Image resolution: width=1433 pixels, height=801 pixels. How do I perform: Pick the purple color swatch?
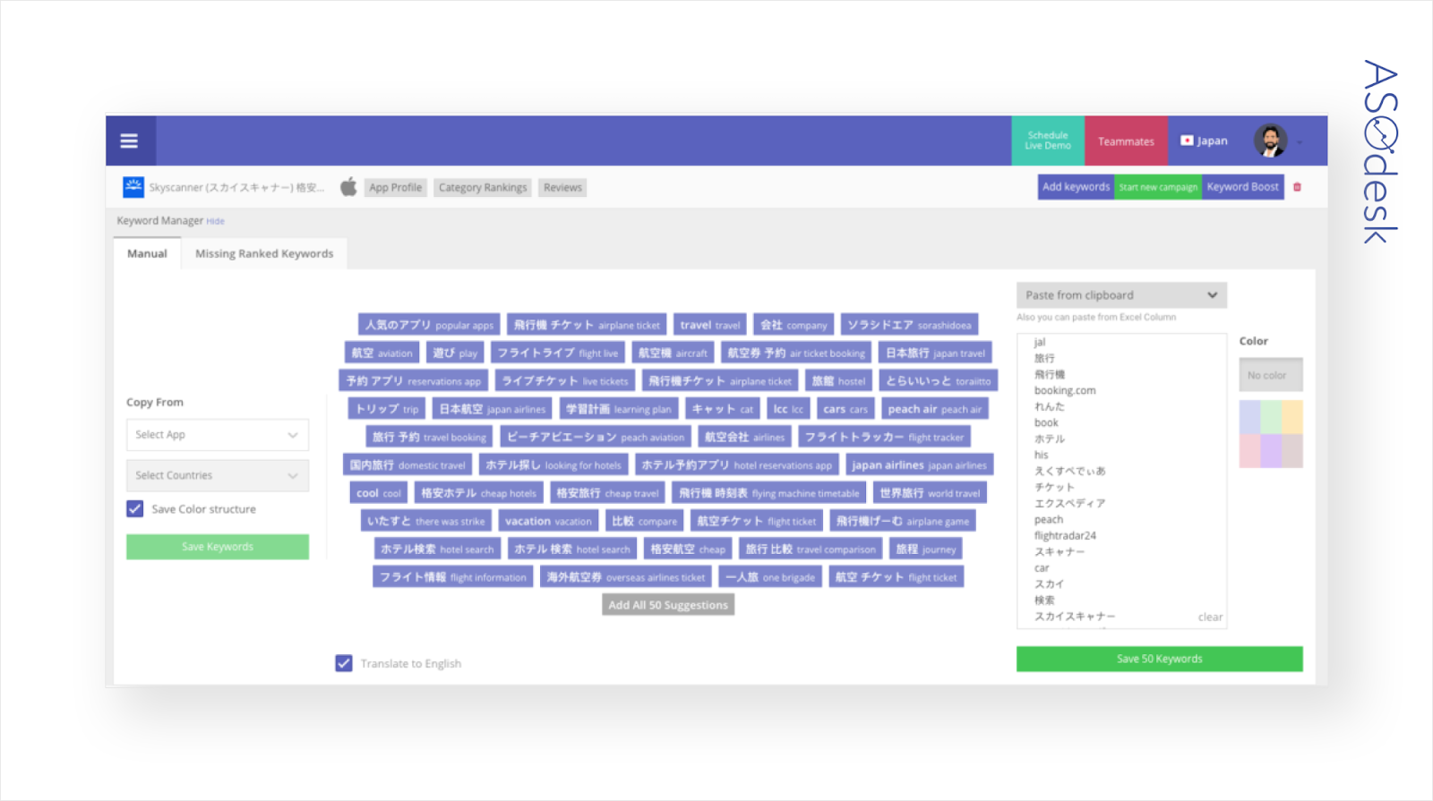pyautogui.click(x=1271, y=451)
